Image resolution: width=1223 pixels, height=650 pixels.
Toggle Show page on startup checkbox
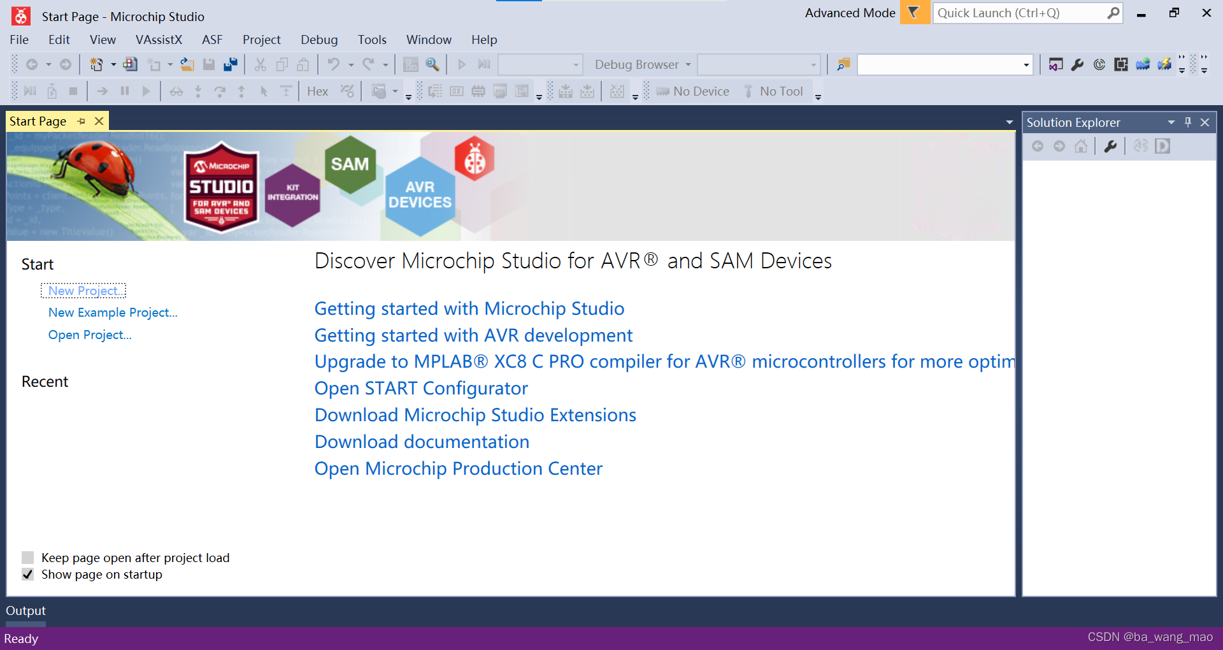click(27, 574)
